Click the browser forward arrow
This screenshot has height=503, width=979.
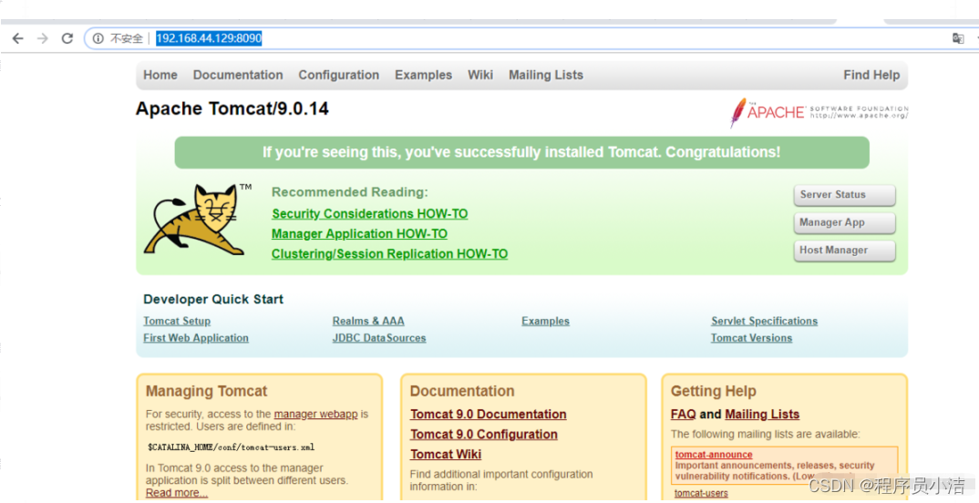43,38
